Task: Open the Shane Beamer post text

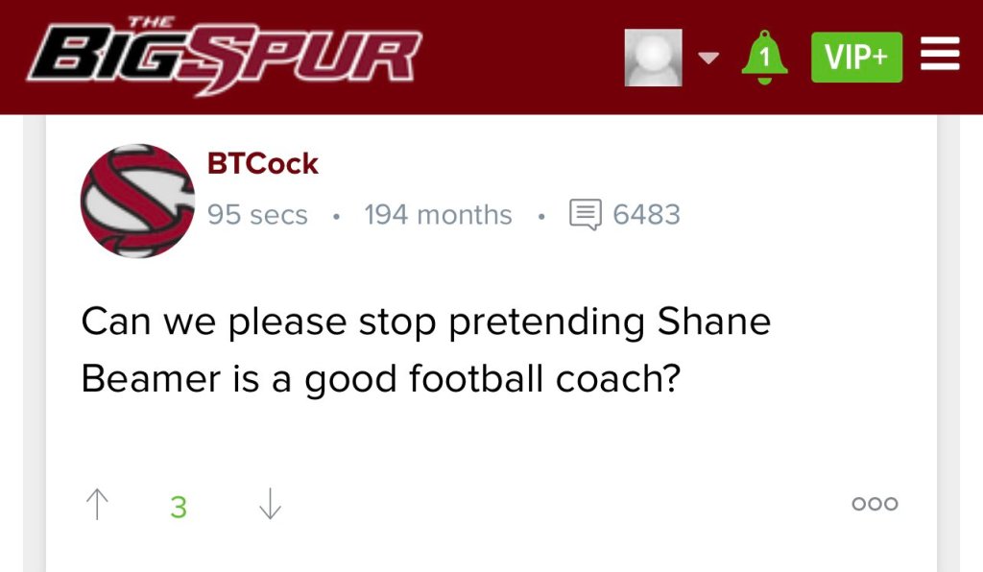Action: pos(425,349)
